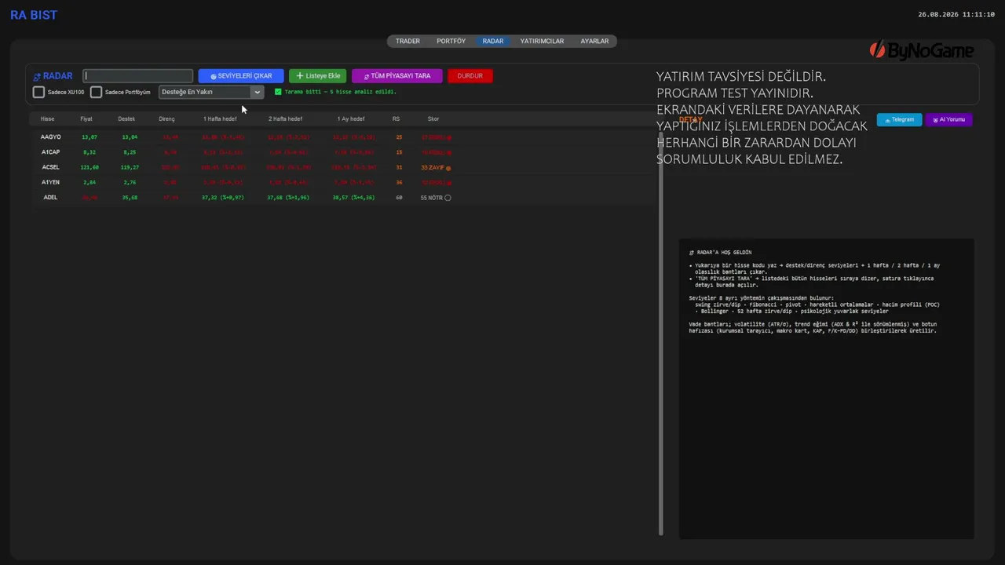Toggle the Sadece Portföyüm checkbox
The height and width of the screenshot is (565, 1005).
96,92
